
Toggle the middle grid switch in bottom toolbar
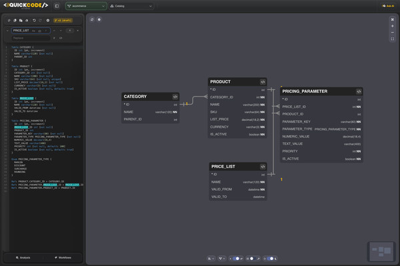(253, 259)
